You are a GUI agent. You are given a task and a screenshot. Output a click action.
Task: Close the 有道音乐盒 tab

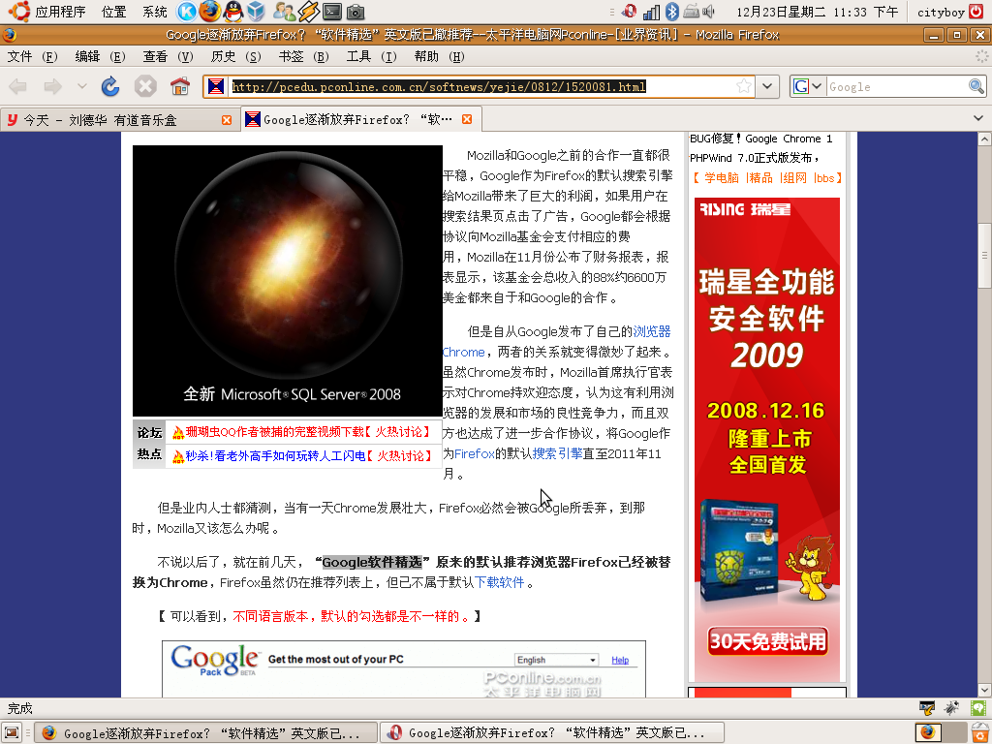tap(227, 119)
